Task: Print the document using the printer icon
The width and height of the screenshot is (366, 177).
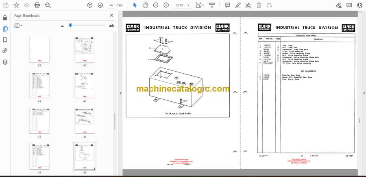Action: tap(37, 5)
